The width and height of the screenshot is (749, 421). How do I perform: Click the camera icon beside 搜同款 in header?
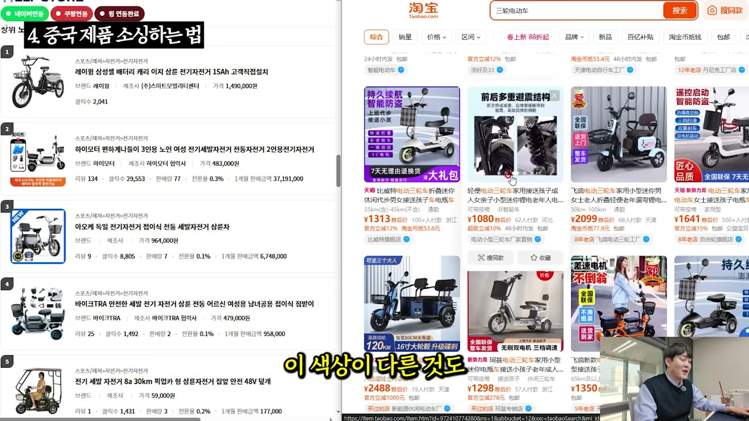pos(712,11)
